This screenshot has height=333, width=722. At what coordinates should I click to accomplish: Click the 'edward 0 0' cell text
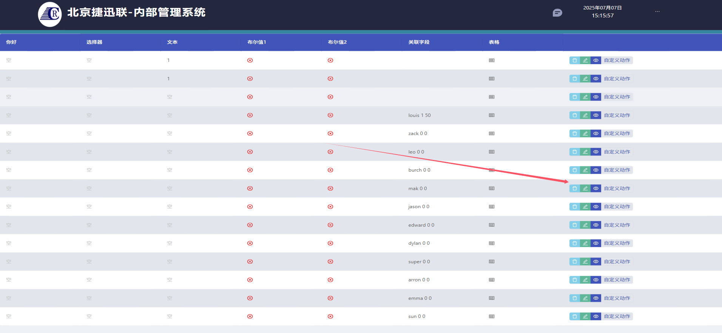[x=421, y=225]
